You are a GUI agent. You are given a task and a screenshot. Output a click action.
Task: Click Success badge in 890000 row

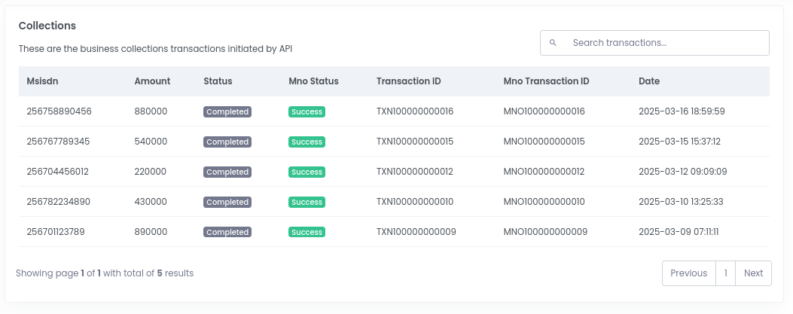pos(307,232)
